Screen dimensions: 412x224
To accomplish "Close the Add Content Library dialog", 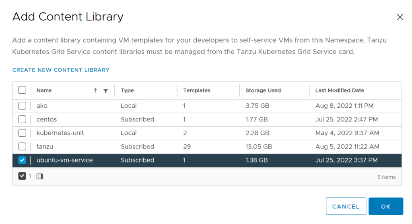I will pyautogui.click(x=400, y=17).
